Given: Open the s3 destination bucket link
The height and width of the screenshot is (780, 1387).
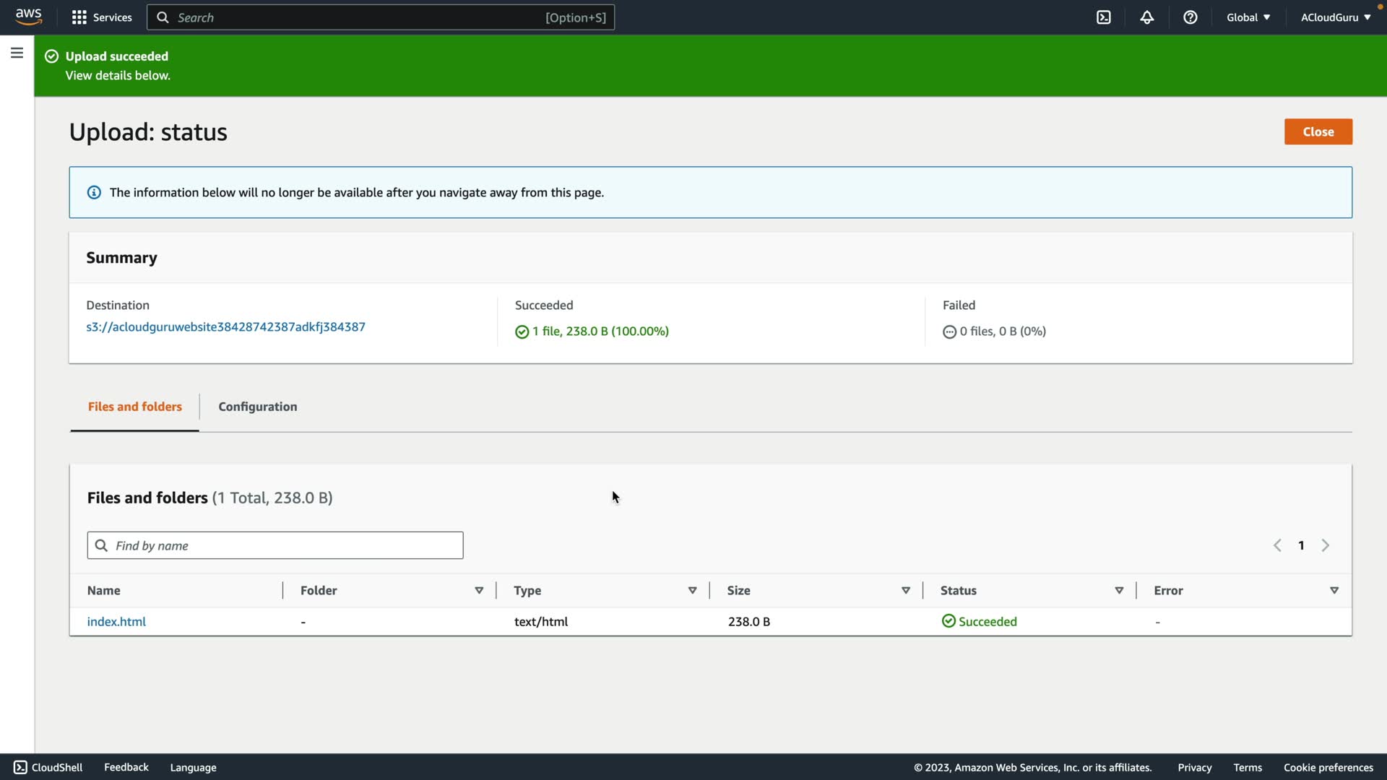Looking at the screenshot, I should (x=225, y=326).
